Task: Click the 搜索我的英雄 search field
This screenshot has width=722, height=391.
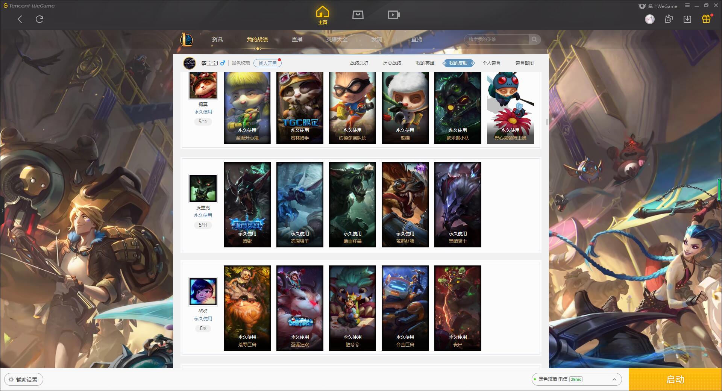Action: (x=497, y=39)
